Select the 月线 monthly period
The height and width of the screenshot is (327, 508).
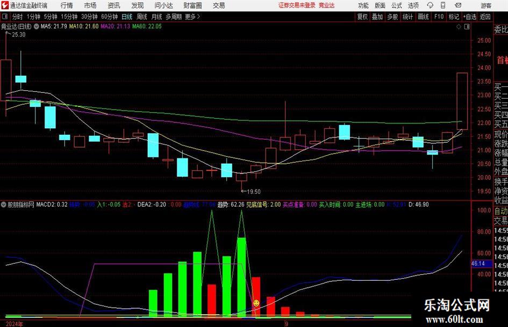pyautogui.click(x=156, y=17)
